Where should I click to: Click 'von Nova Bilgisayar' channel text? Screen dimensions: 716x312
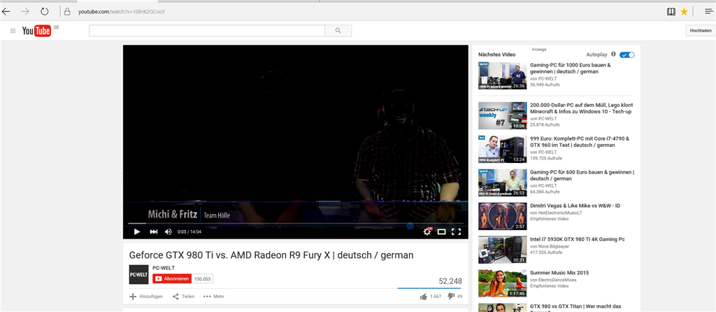pos(550,246)
